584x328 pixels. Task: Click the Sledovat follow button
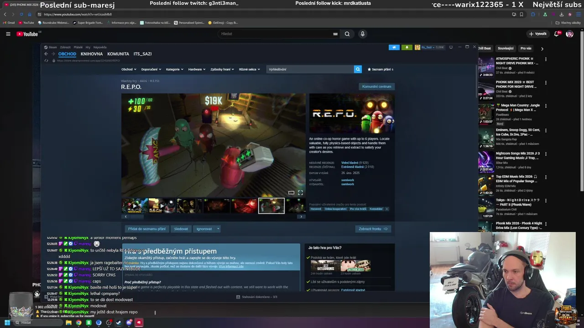pyautogui.click(x=181, y=229)
